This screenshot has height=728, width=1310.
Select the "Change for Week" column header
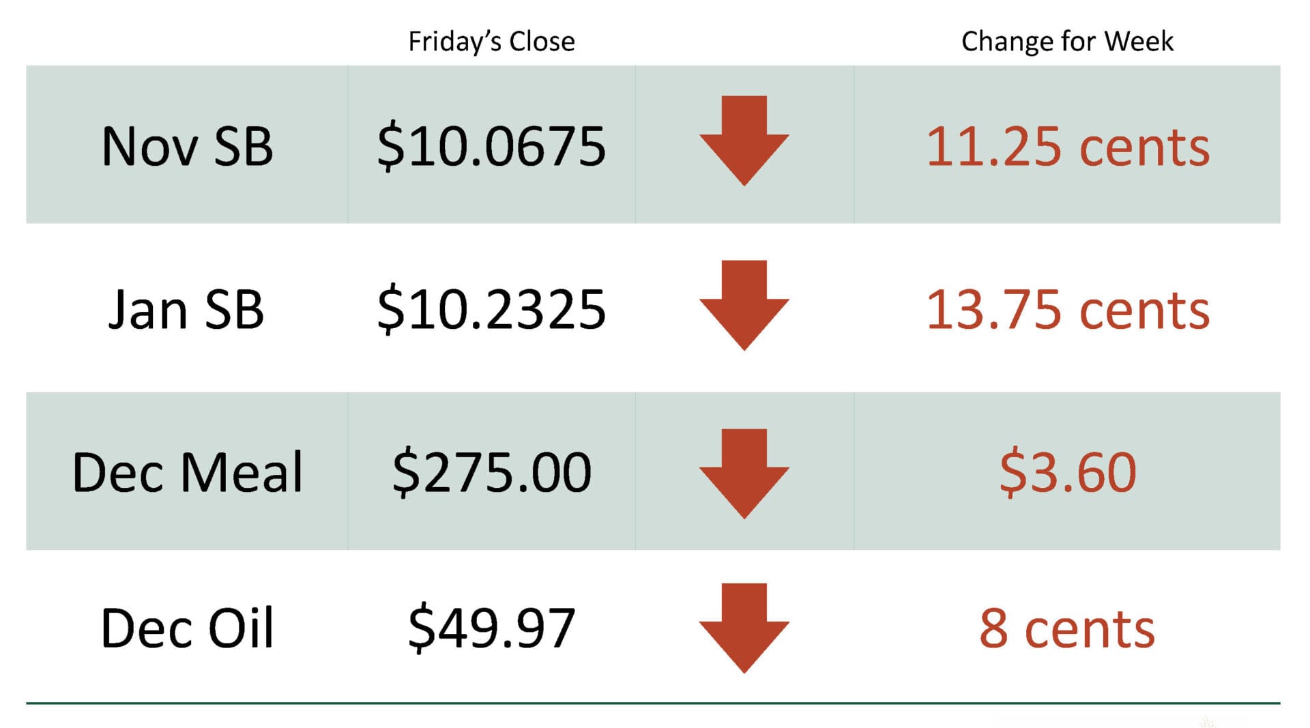pos(1067,42)
